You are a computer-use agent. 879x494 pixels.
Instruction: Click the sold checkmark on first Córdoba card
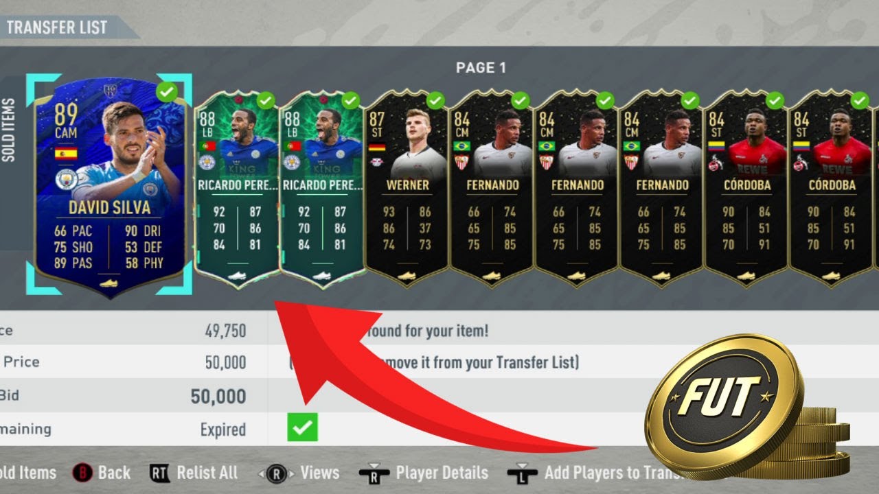[x=775, y=101]
